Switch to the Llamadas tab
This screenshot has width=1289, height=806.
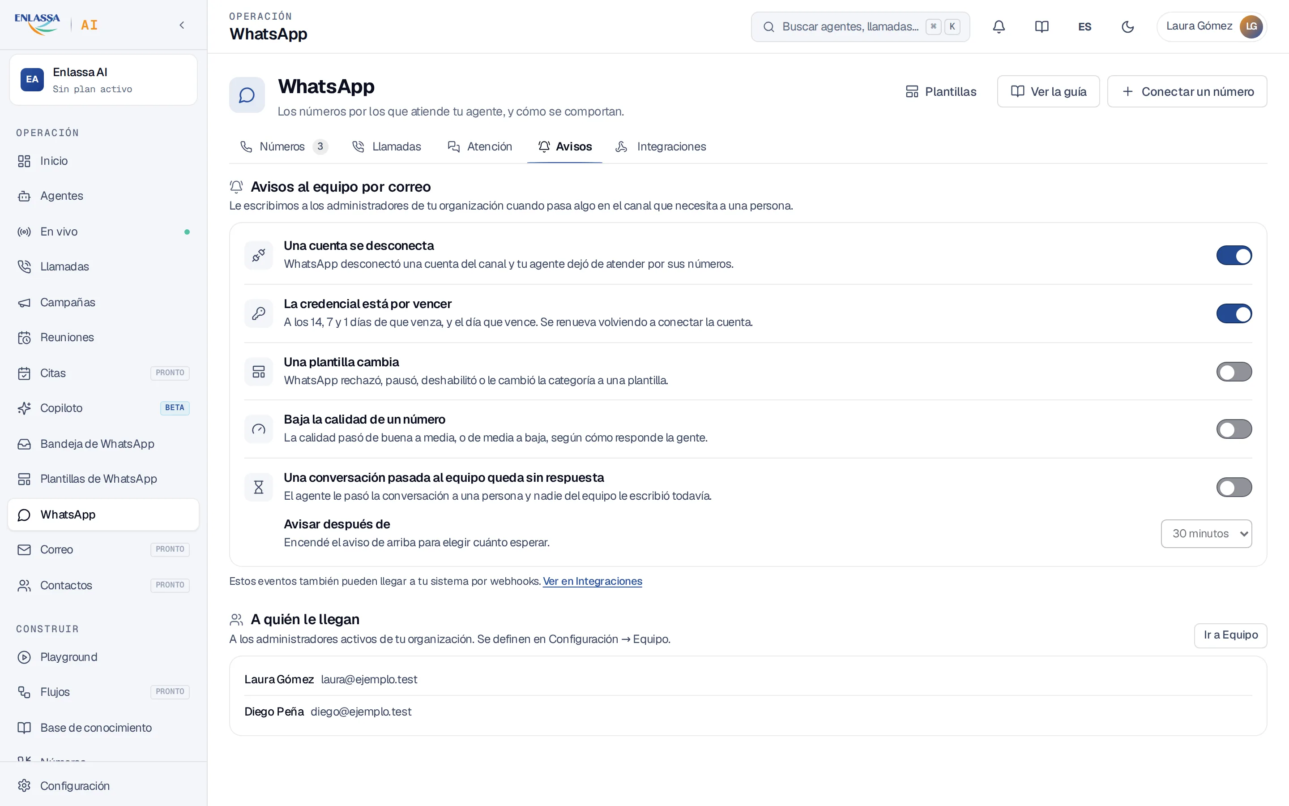pyautogui.click(x=386, y=146)
